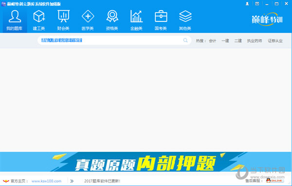Open the 我的题库 section
Image resolution: width=292 pixels, height=186 pixels.
pyautogui.click(x=15, y=20)
